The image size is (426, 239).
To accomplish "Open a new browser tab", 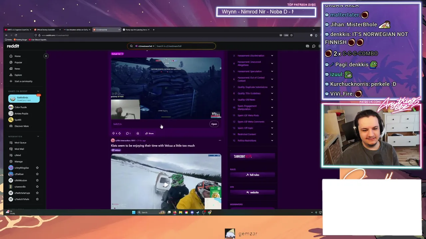I will click(x=153, y=30).
